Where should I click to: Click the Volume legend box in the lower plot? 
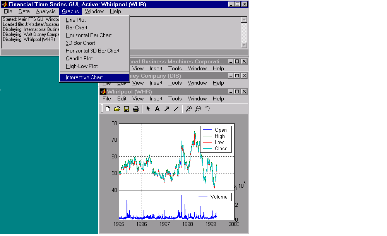click(214, 197)
